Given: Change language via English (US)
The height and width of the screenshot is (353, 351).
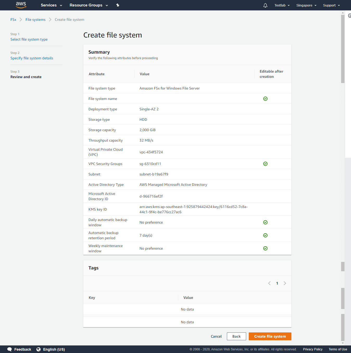Looking at the screenshot, I should (x=54, y=349).
